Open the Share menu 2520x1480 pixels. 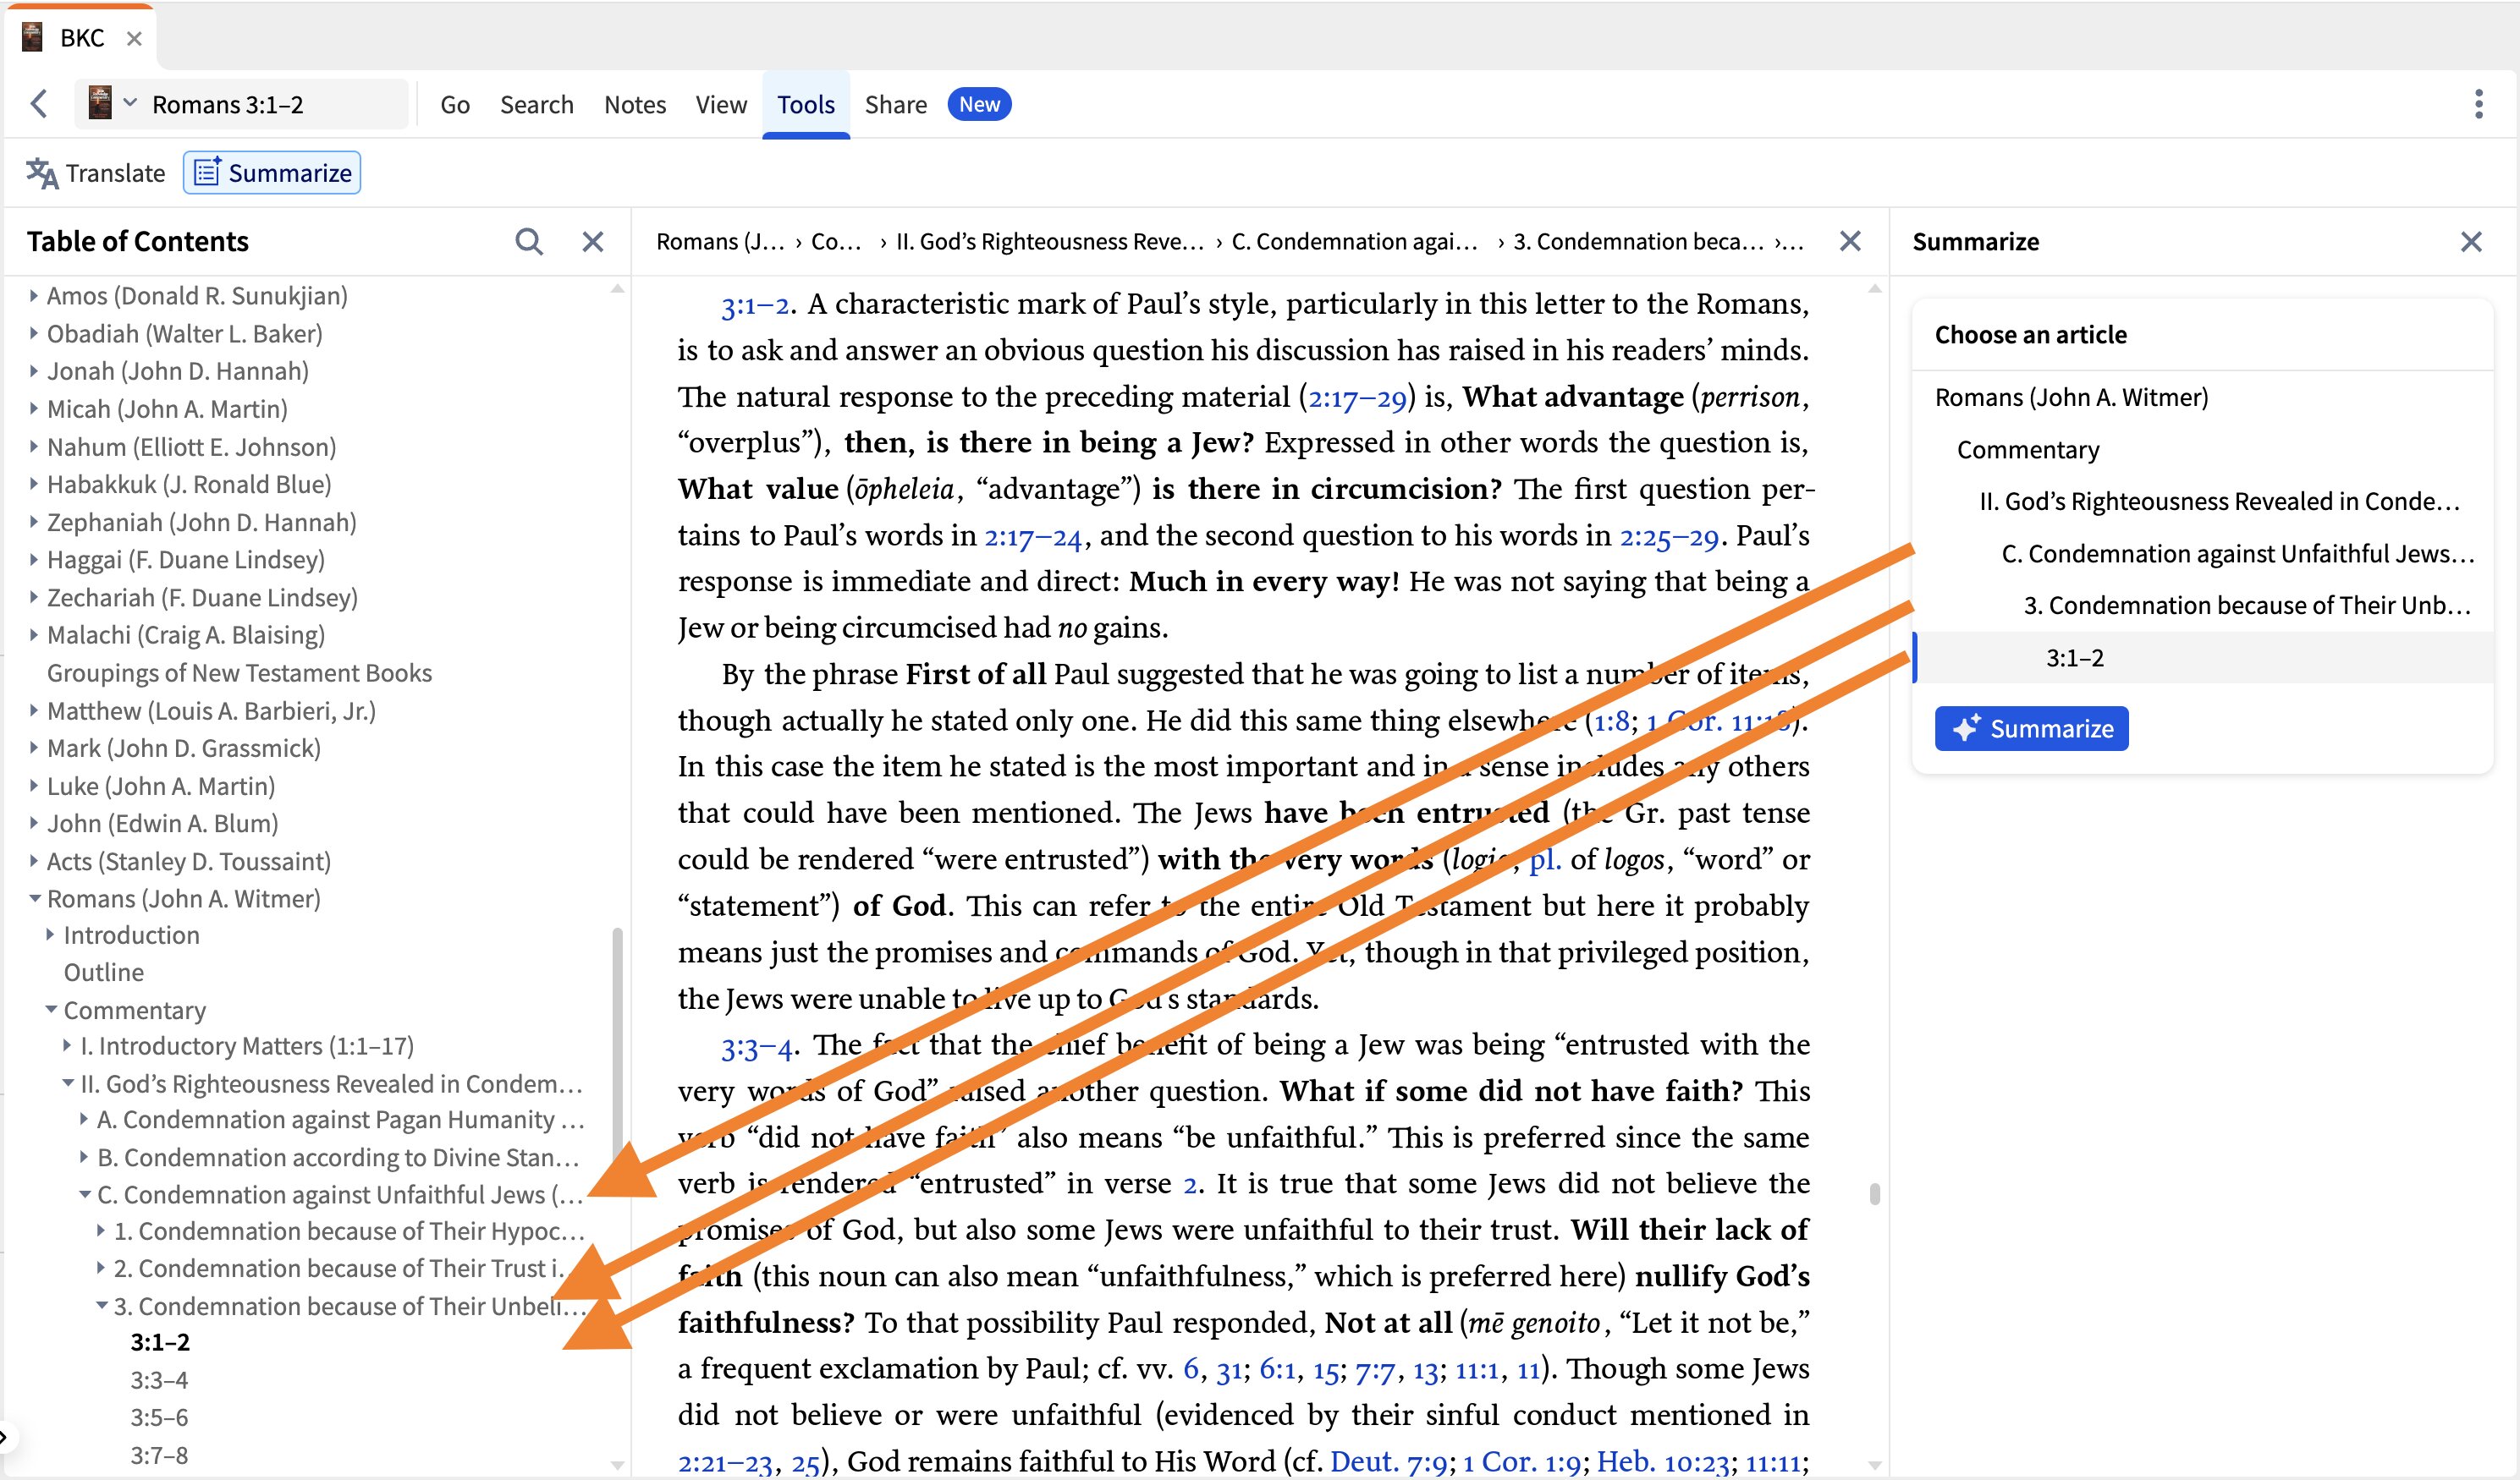pyautogui.click(x=895, y=104)
